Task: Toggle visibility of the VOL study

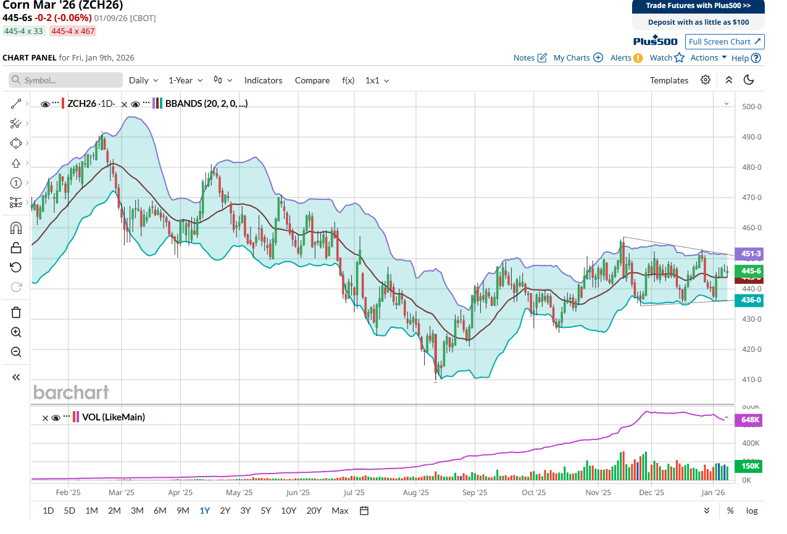Action: click(56, 418)
